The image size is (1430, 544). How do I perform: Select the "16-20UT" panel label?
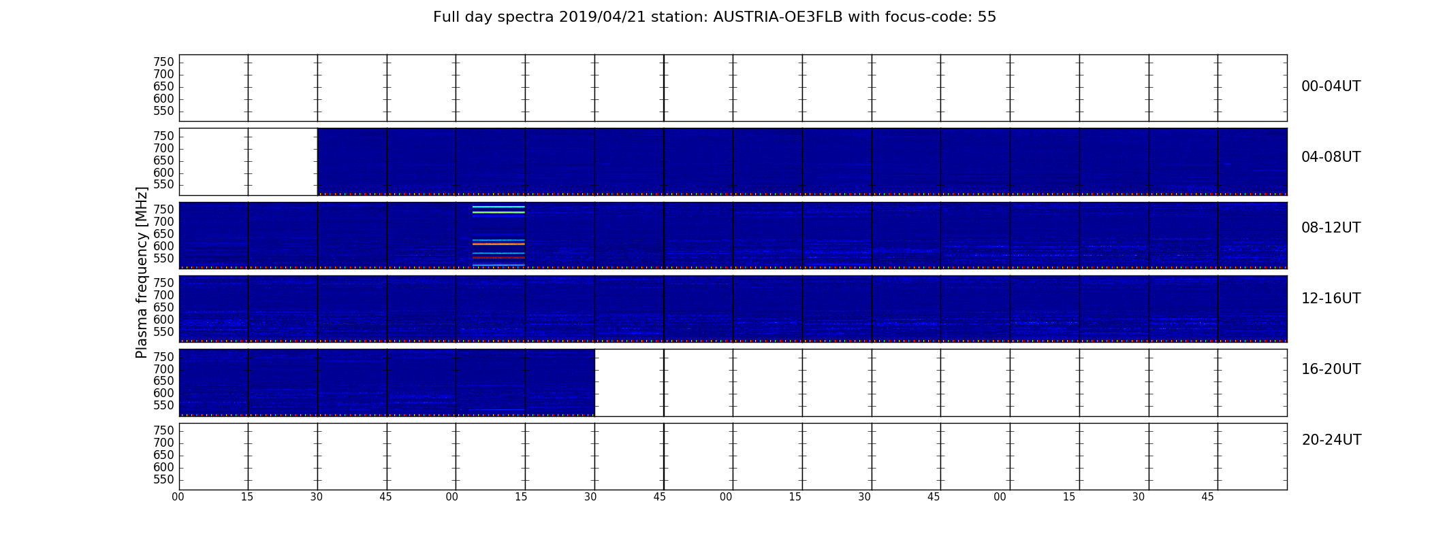[x=1331, y=369]
